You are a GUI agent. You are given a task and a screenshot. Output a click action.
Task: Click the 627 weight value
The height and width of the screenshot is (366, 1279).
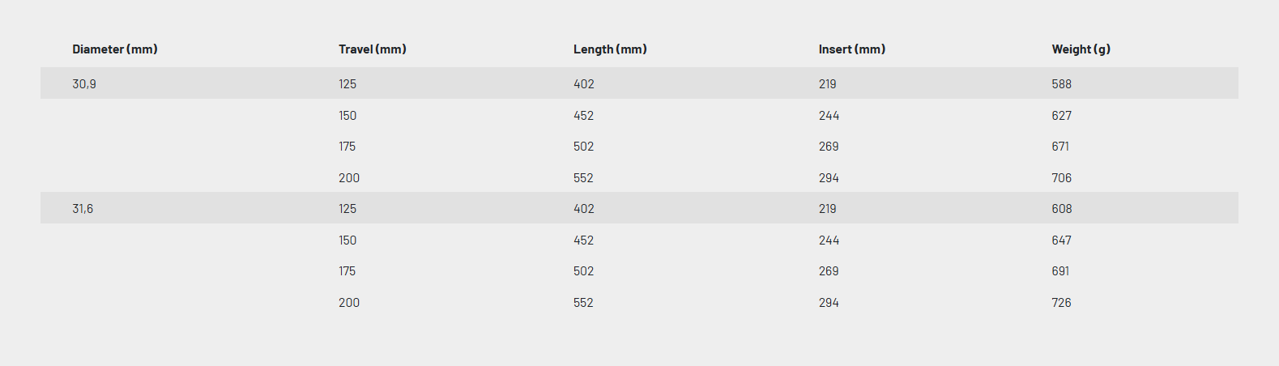click(x=1062, y=116)
